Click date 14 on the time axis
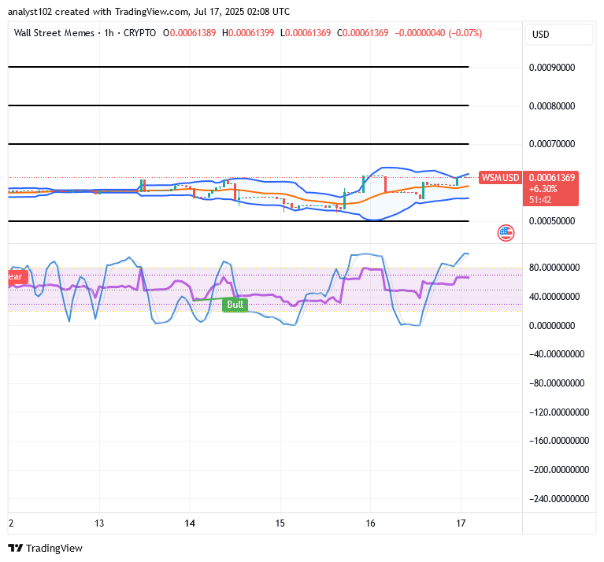Screen dimensions: 604x562 [x=190, y=523]
